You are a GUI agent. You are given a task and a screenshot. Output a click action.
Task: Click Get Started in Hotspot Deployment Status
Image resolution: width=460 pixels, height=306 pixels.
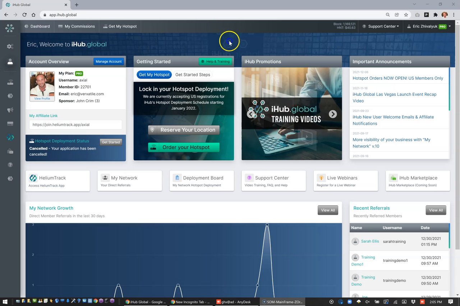111,142
